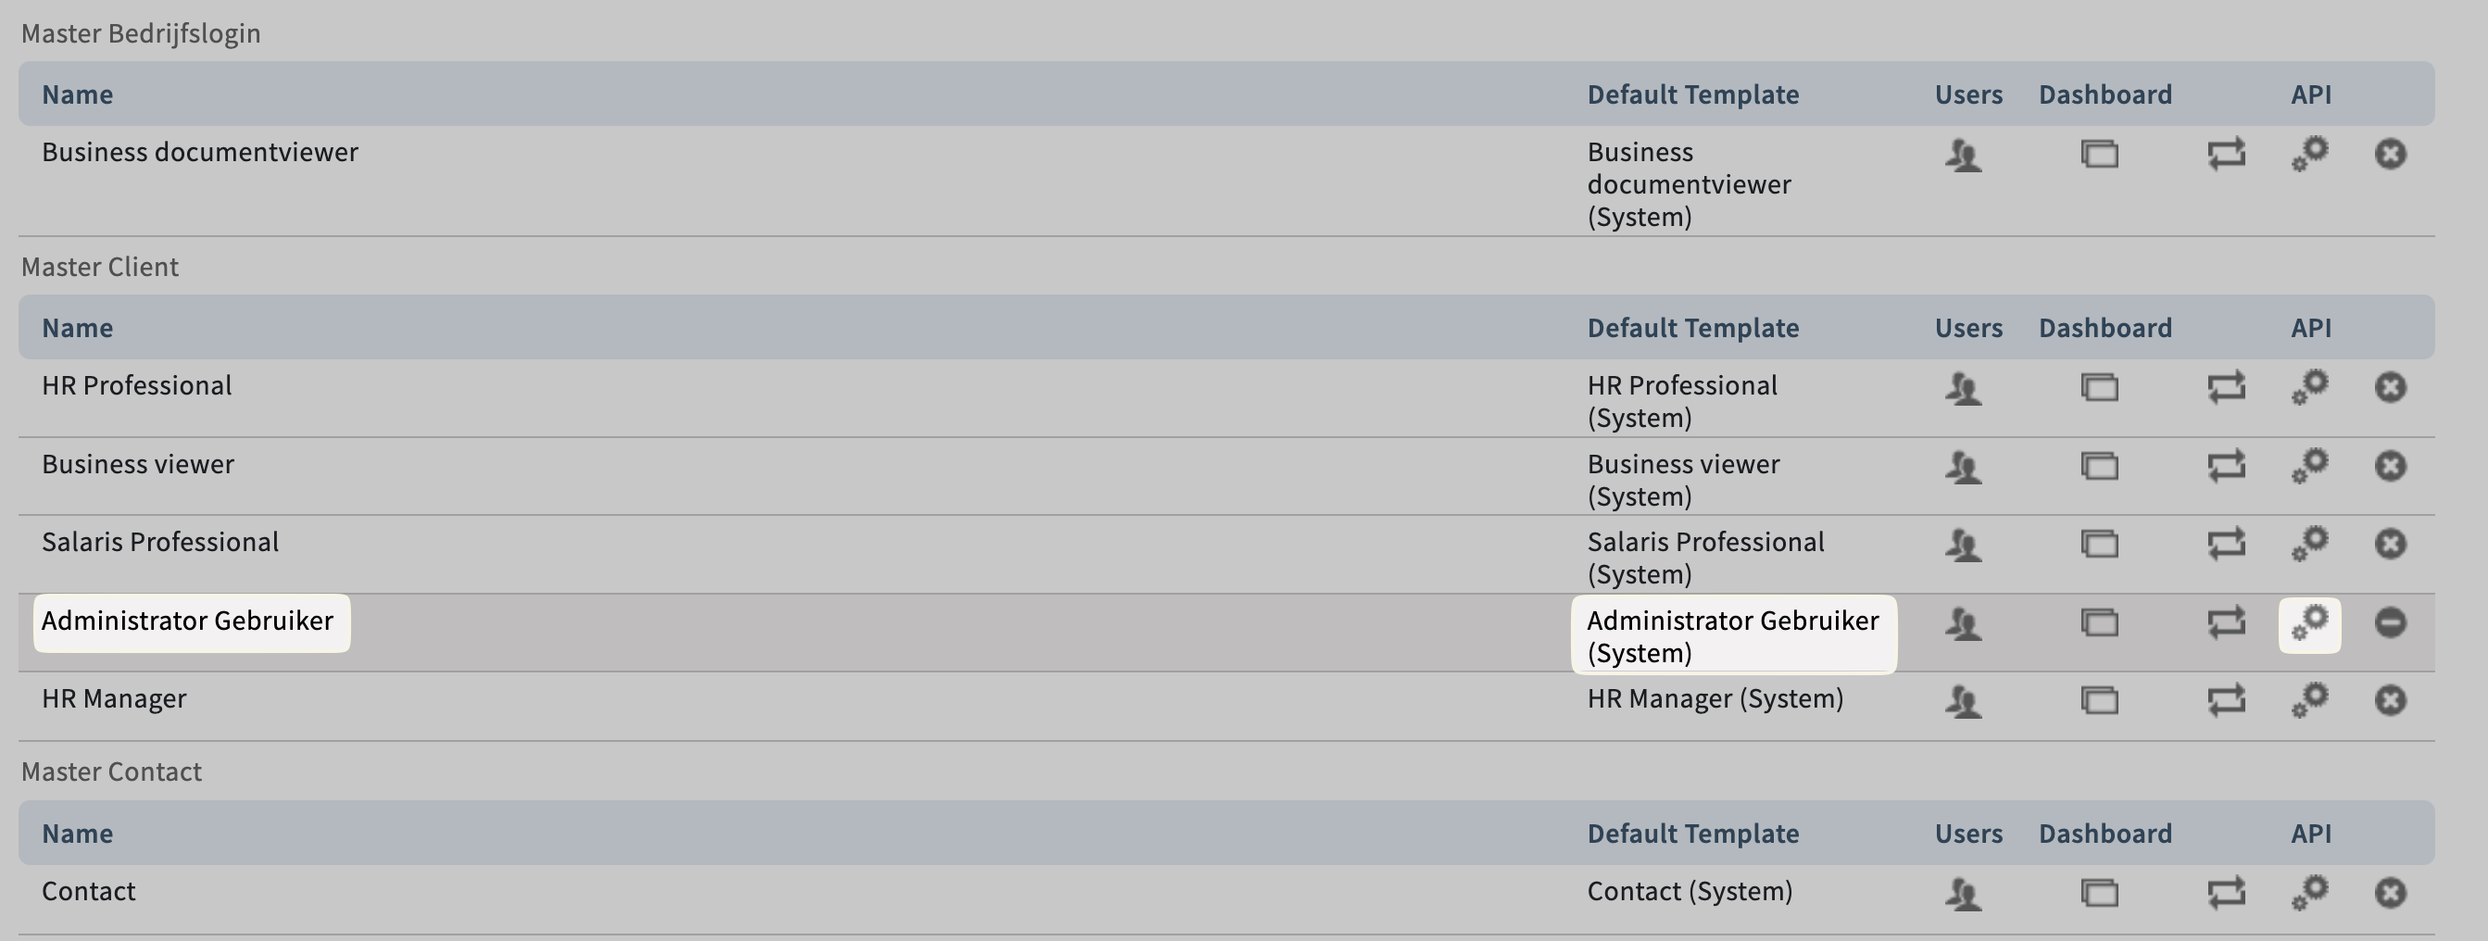Open users for HR Manager role
The height and width of the screenshot is (941, 2488).
(1963, 700)
